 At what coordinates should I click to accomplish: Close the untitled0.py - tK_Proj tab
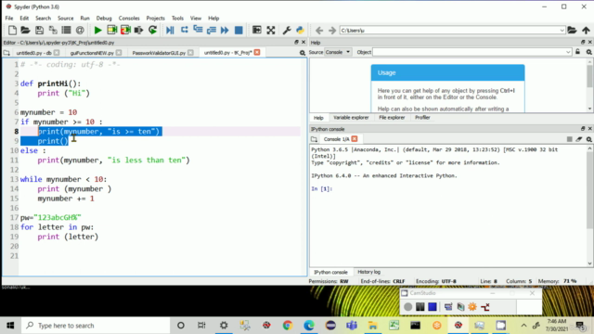[257, 52]
